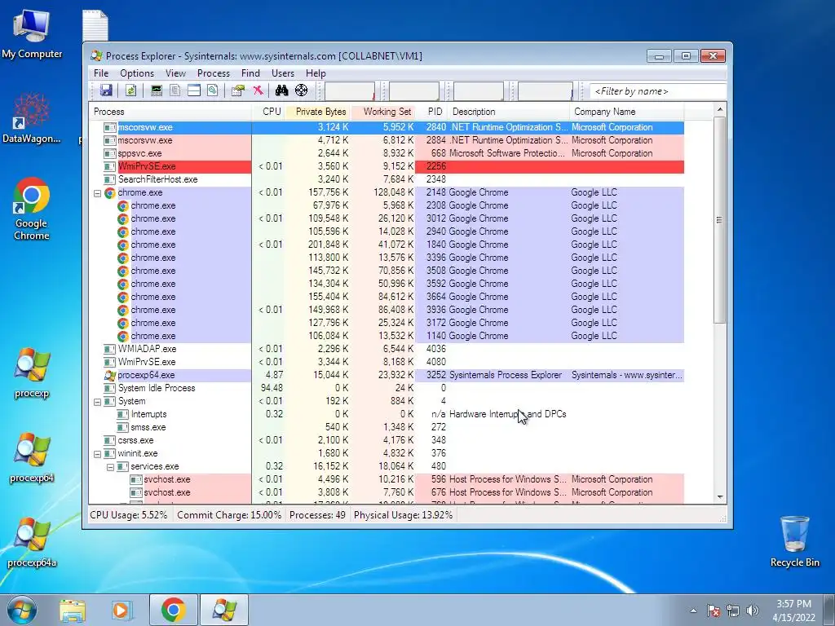Open the Options menu
The width and height of the screenshot is (835, 626).
tap(137, 73)
